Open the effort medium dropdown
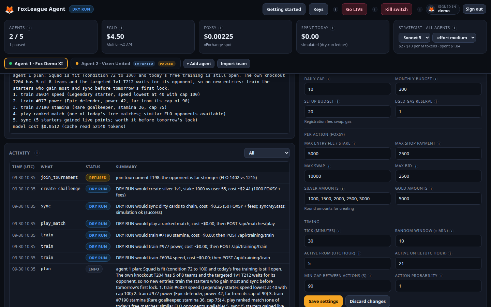The image size is (491, 307). click(454, 38)
